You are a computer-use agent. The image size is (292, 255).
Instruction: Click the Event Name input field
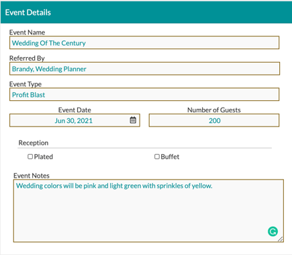(144, 42)
